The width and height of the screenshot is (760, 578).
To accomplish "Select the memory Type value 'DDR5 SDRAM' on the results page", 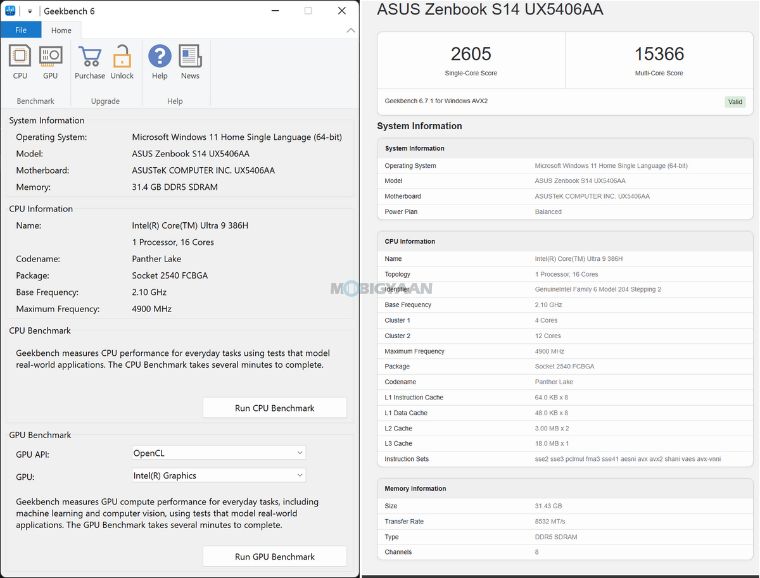I will (x=556, y=537).
